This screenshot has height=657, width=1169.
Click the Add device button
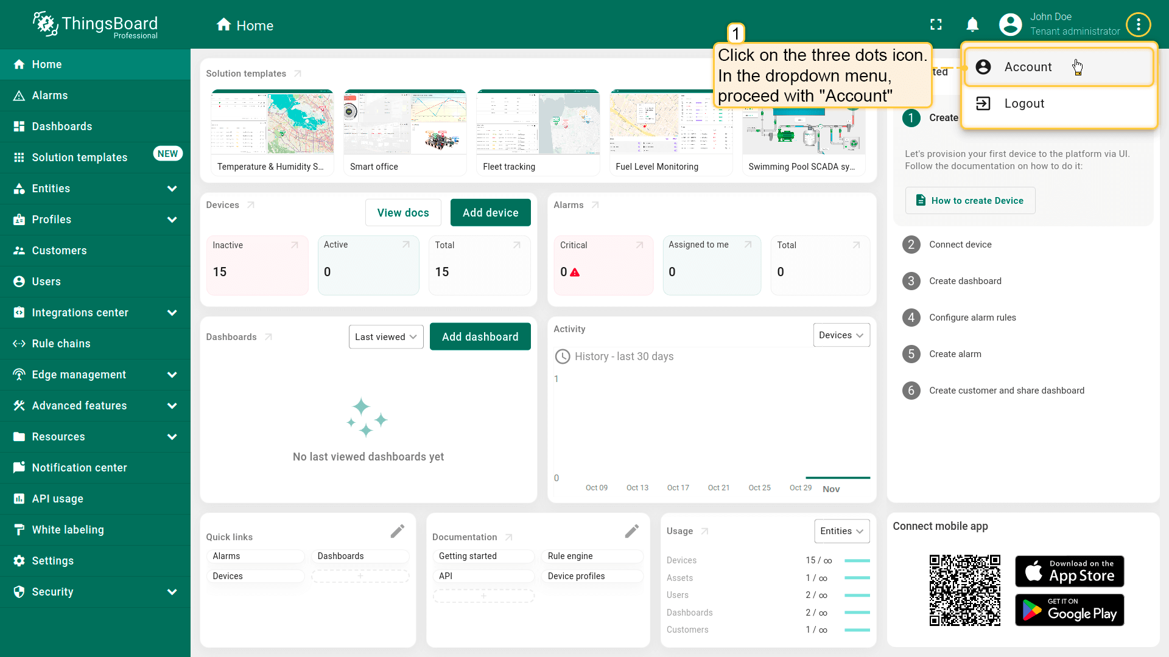point(490,213)
